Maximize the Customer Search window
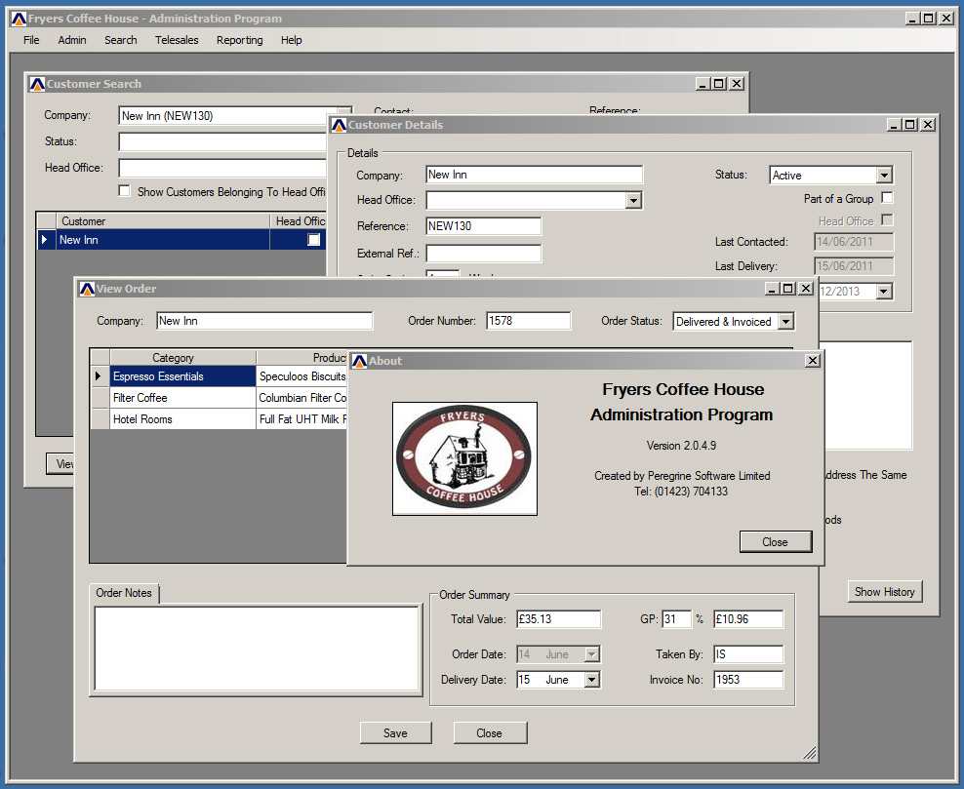This screenshot has width=964, height=789. point(719,84)
